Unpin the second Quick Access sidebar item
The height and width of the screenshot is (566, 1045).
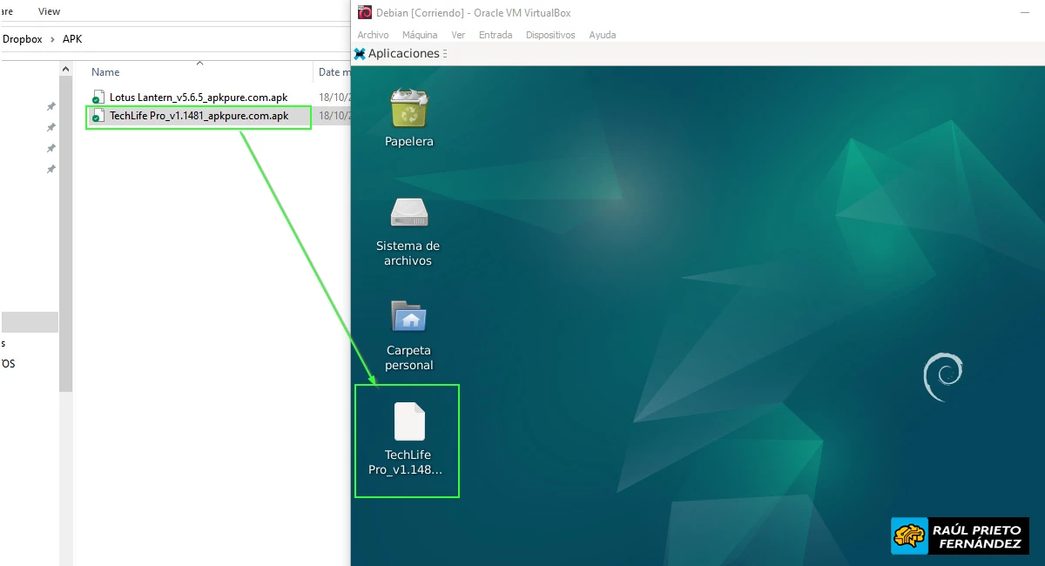51,127
